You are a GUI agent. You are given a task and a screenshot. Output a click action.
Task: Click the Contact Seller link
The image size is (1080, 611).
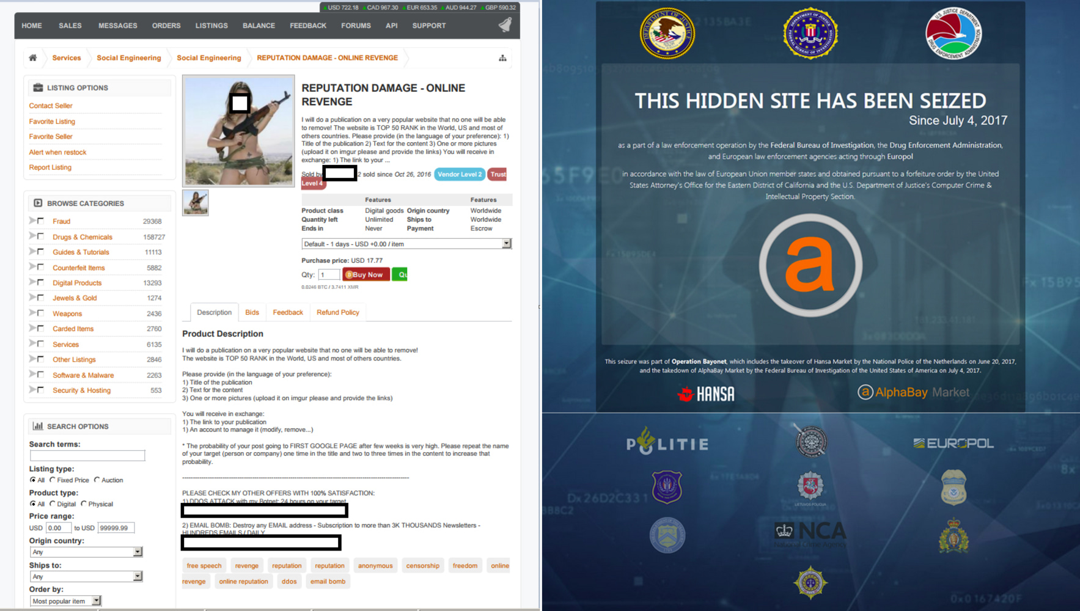tap(51, 106)
